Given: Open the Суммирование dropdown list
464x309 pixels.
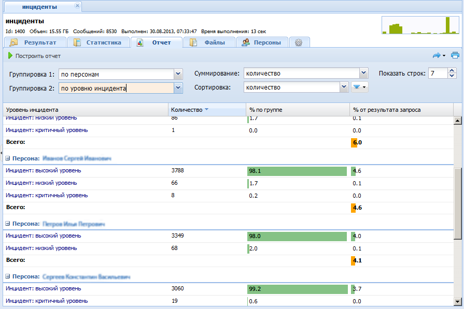Looking at the screenshot, I should click(x=363, y=73).
